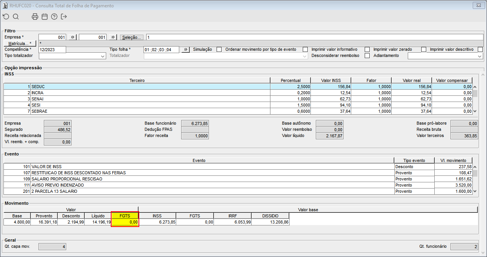487x257 pixels.
Task: Select event 101 VALOR DE INSS
Action: pyautogui.click(x=238, y=167)
